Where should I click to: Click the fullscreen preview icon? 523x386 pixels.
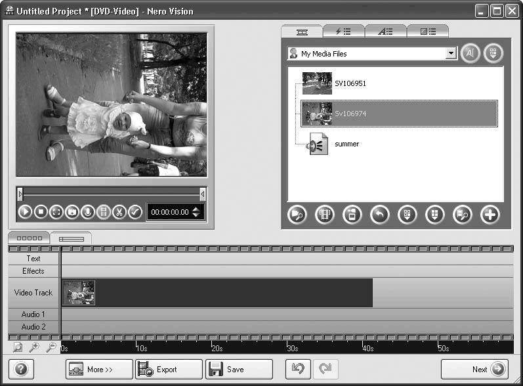56,212
